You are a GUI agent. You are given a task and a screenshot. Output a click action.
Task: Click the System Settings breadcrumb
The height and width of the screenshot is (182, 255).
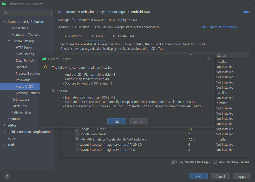tap(112, 12)
